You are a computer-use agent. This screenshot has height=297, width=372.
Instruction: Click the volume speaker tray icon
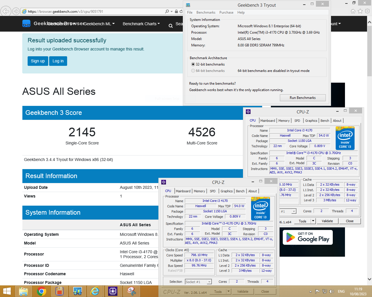tap(332, 291)
